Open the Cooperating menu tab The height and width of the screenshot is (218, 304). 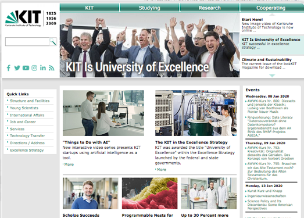pyautogui.click(x=271, y=8)
